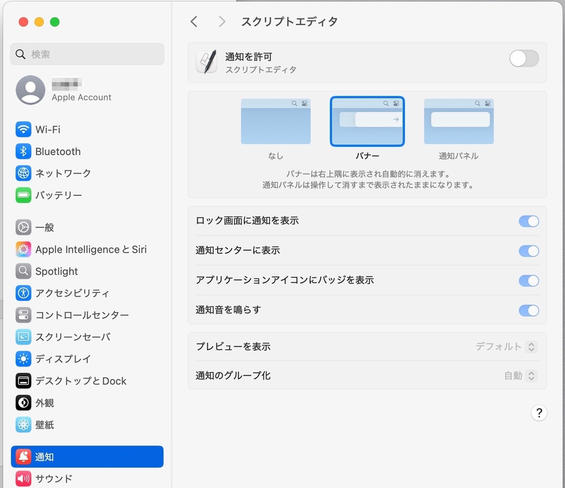Expand the 通知のグループ化 selector
This screenshot has width=565, height=488.
click(x=531, y=376)
